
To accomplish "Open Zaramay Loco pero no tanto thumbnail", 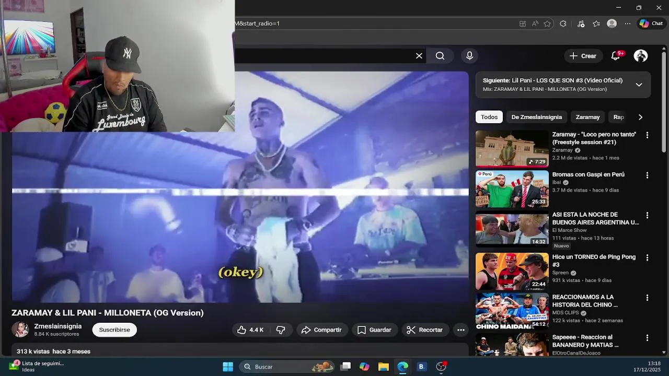I will [x=512, y=149].
